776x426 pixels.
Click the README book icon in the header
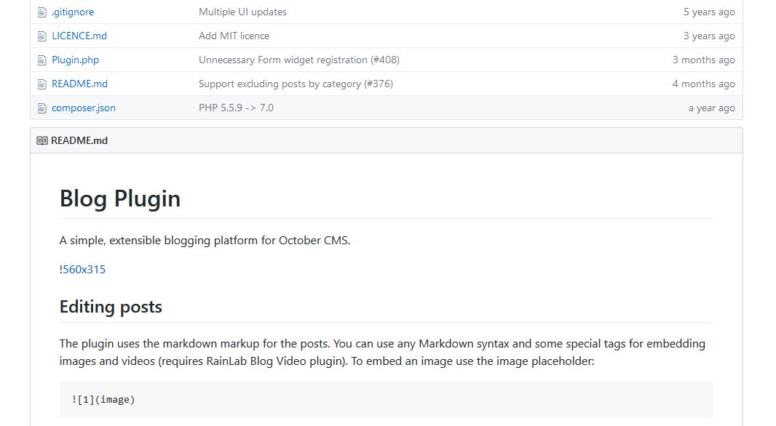[41, 140]
